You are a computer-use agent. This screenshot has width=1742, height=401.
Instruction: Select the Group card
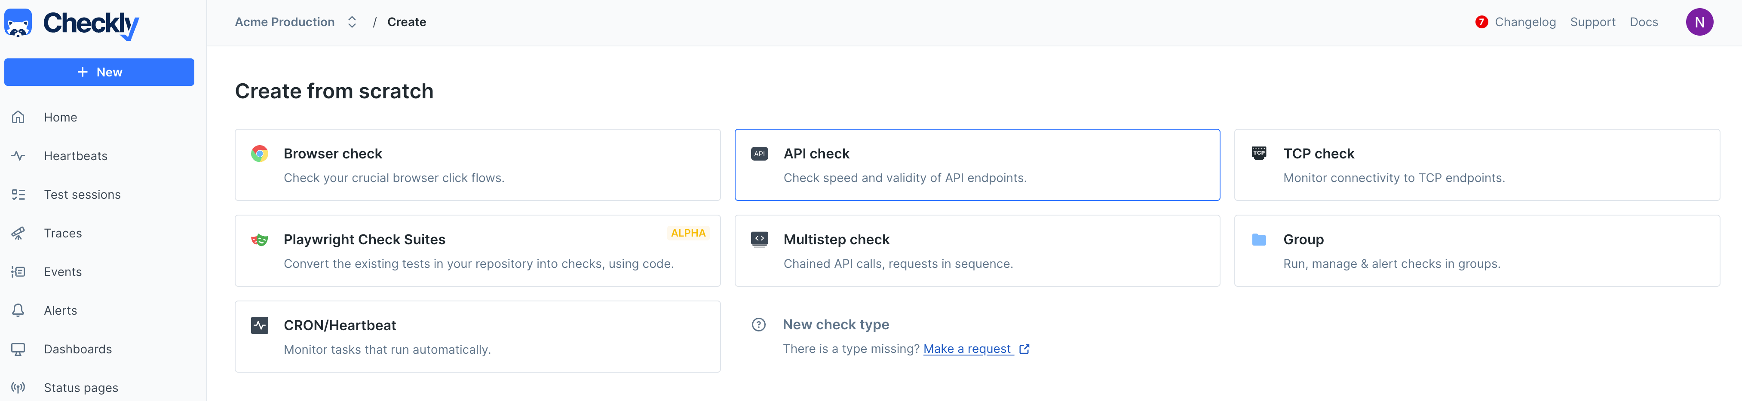click(x=1477, y=250)
